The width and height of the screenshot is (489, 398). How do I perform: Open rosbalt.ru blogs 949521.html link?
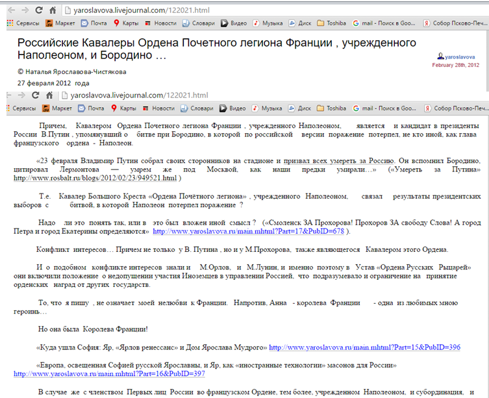pyautogui.click(x=95, y=178)
